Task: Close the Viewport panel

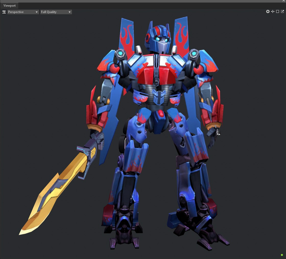Action: tap(284, 1)
